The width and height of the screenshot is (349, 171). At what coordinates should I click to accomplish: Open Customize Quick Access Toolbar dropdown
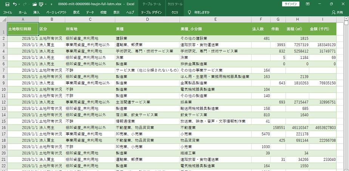click(x=51, y=4)
